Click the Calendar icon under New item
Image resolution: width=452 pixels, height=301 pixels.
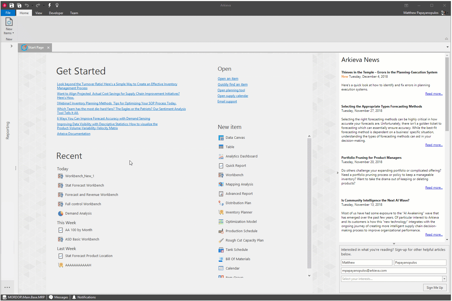(221, 268)
